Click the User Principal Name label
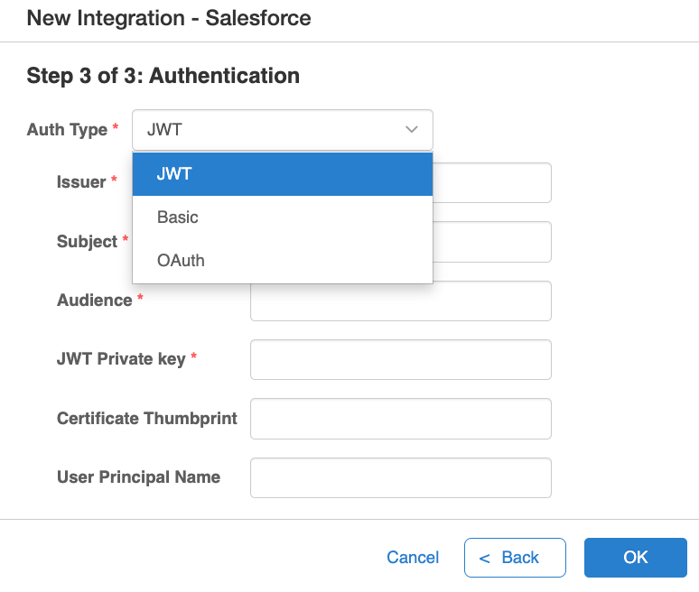The height and width of the screenshot is (592, 699). click(139, 477)
